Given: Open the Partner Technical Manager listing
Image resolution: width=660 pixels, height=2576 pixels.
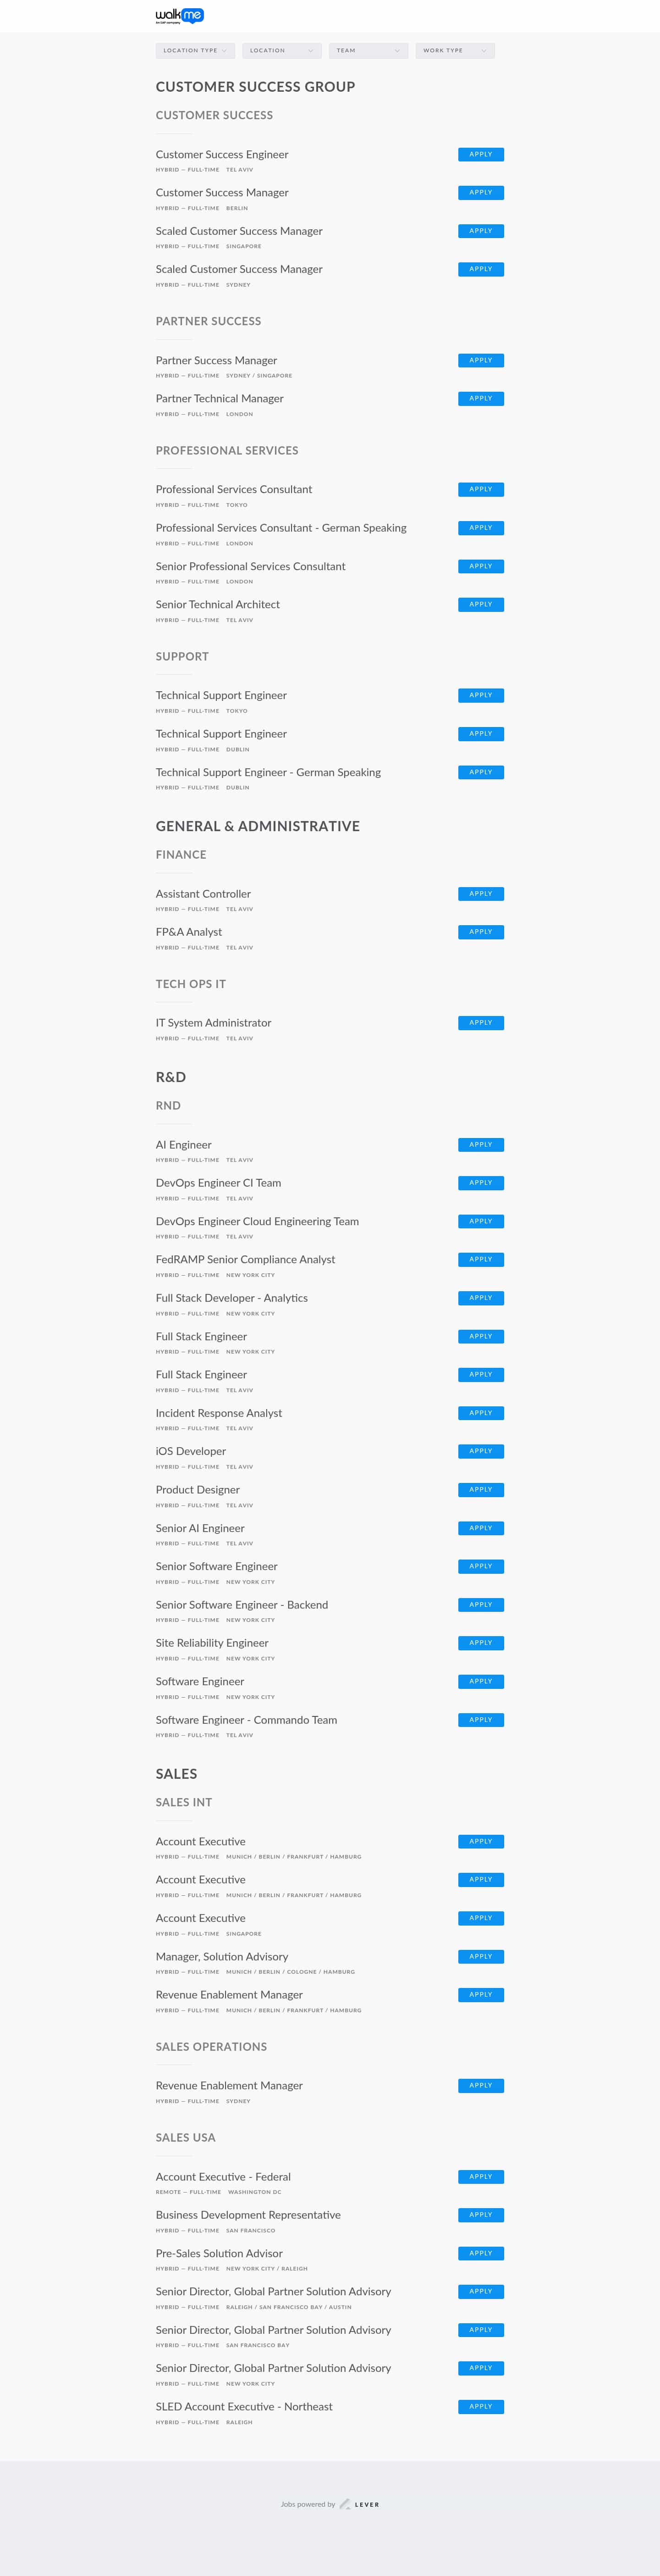Looking at the screenshot, I should point(220,398).
